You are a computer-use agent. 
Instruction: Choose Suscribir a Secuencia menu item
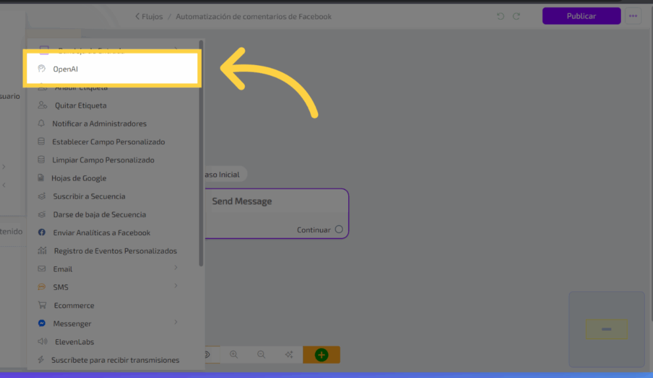pyautogui.click(x=89, y=196)
